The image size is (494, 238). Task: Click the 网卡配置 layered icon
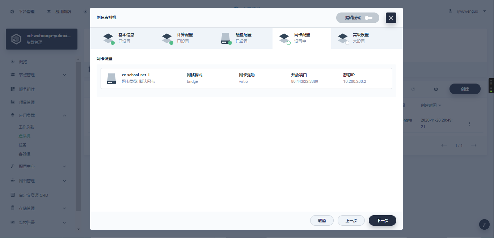tap(284, 38)
